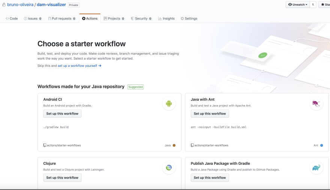Open the Insights tab
This screenshot has width=330, height=190.
pyautogui.click(x=166, y=18)
